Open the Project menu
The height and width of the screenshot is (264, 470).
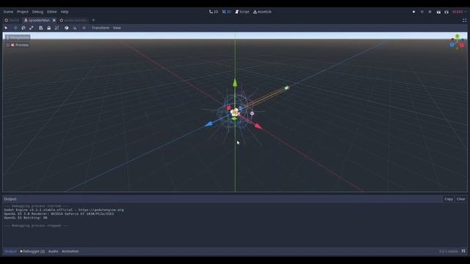tap(23, 12)
